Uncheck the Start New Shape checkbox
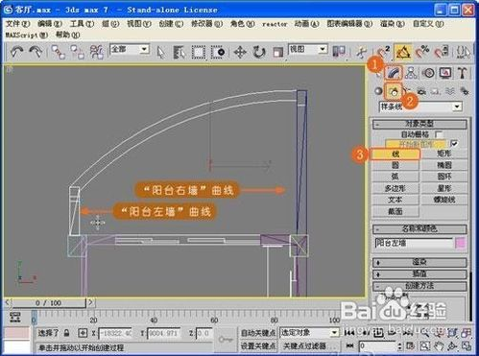 (454, 144)
